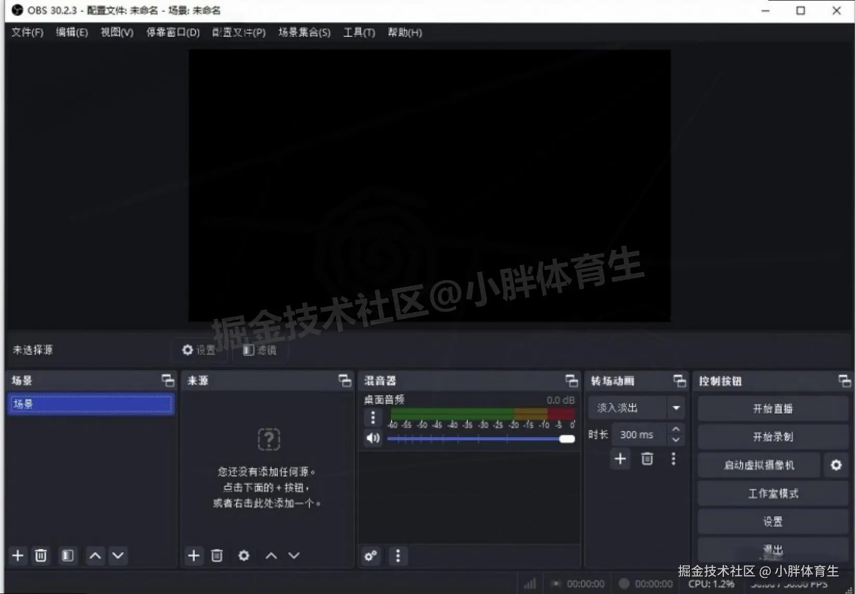The height and width of the screenshot is (594, 855).
Task: Mute 桌面音频 with the speaker icon
Action: 372,438
